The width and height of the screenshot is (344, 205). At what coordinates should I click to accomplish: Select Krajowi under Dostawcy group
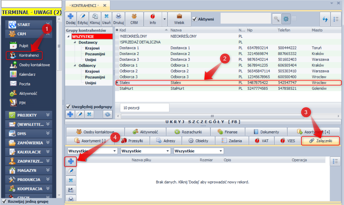click(x=92, y=48)
